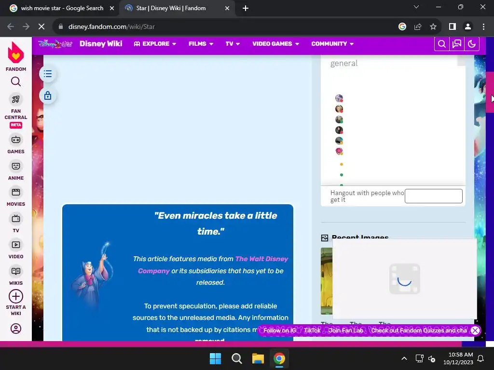Open File Explorer from taskbar
494x370 pixels.
pyautogui.click(x=258, y=358)
